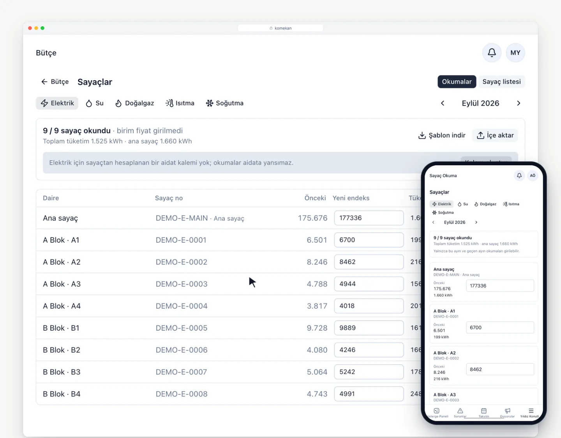The height and width of the screenshot is (438, 561).
Task: Select Isıtma tab in the phone view
Action: pos(511,204)
